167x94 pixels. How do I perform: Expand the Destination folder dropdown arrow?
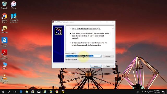click(x=100, y=56)
